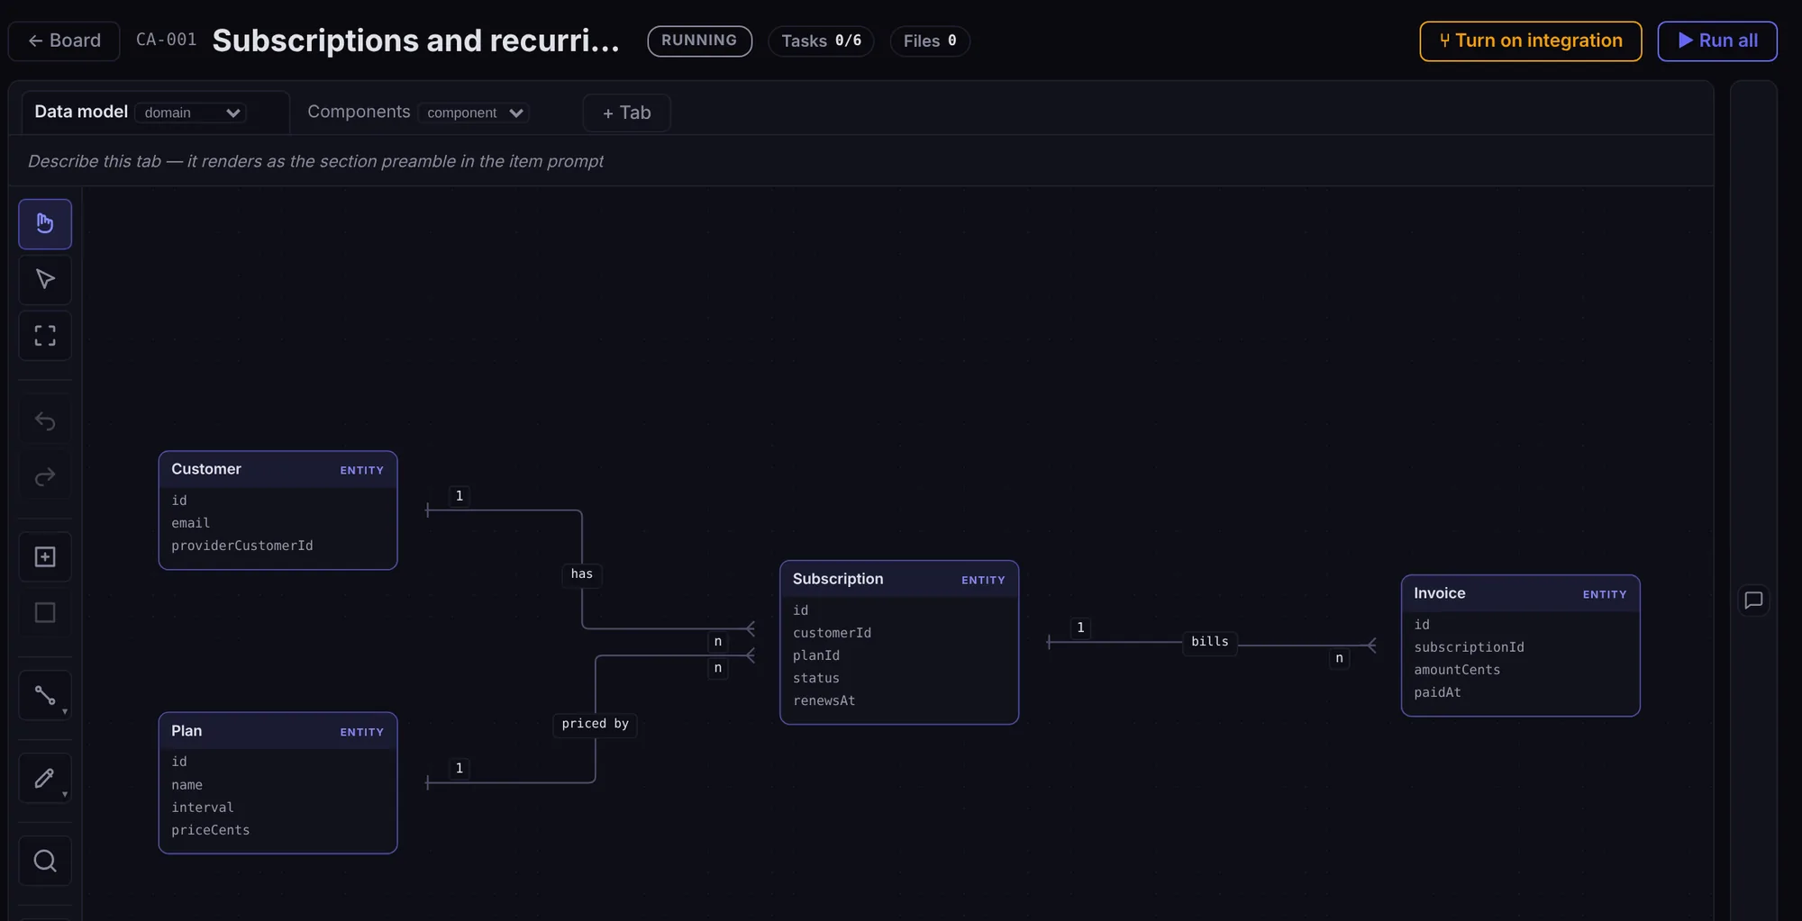Select the Customer entity header
This screenshot has width=1802, height=921.
278,470
